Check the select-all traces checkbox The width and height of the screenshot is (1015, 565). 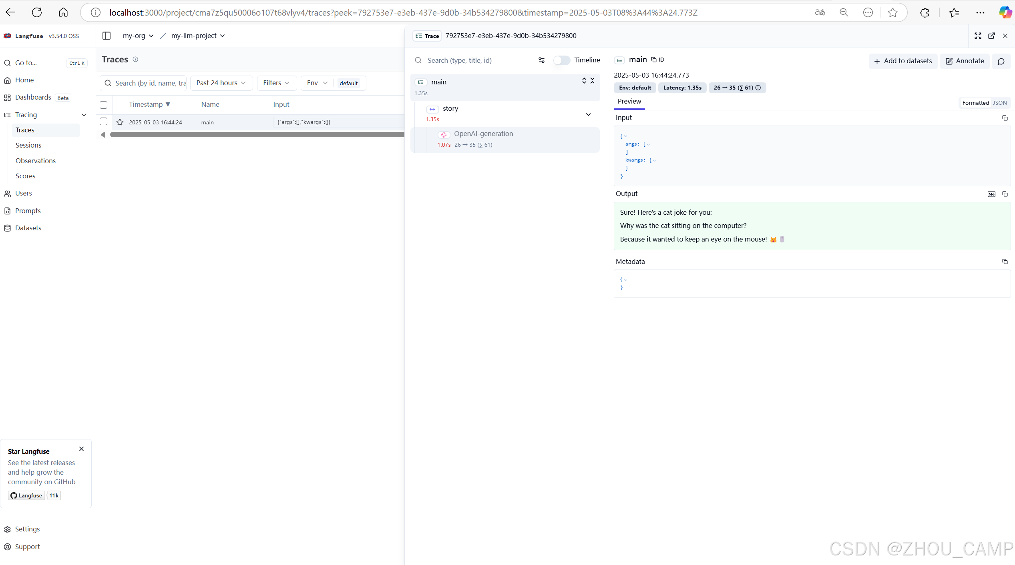[104, 105]
